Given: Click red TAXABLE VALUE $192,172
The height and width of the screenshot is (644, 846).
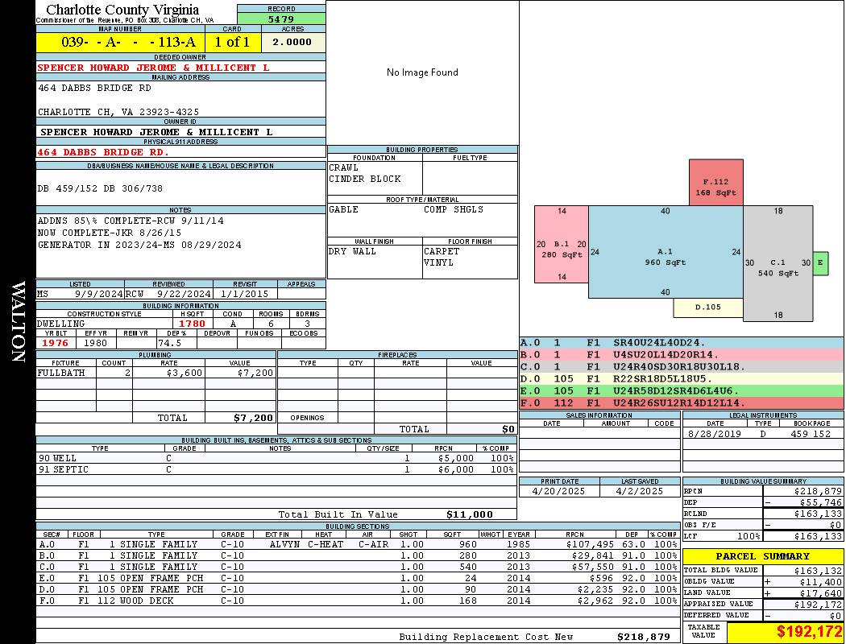Looking at the screenshot, I should (809, 632).
